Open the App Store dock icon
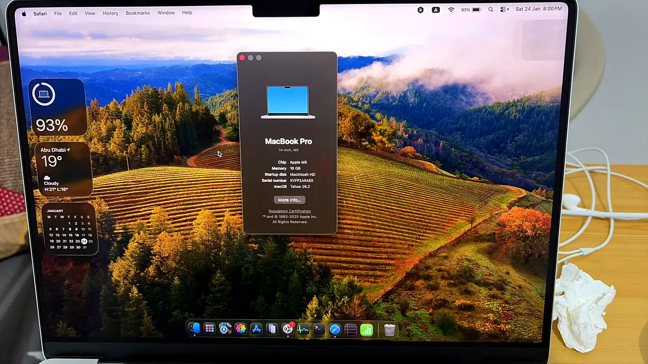The image size is (648, 364). 257,329
